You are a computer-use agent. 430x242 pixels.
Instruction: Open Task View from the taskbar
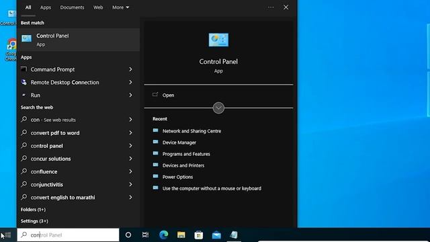click(145, 235)
